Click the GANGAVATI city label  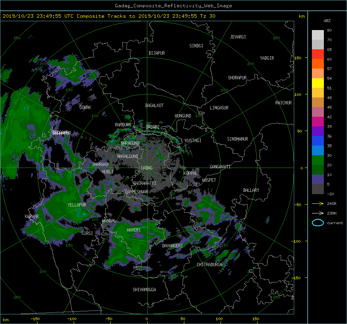coord(220,167)
